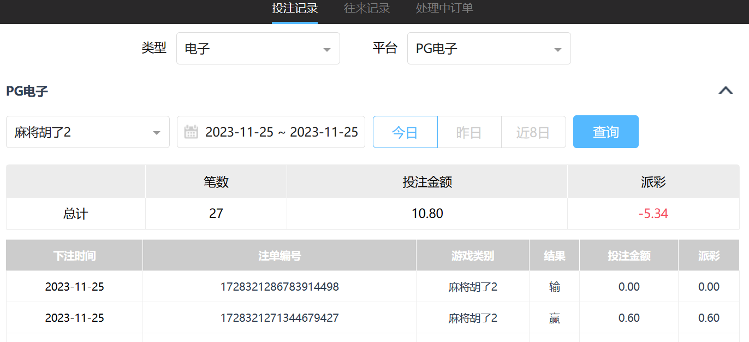749x342 pixels.
Task: Select the 近8日 date filter
Action: (x=533, y=132)
